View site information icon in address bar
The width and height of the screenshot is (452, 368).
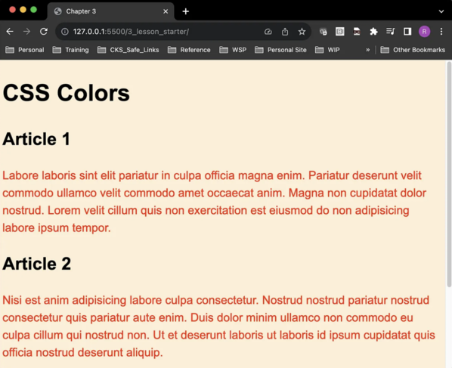coord(65,32)
